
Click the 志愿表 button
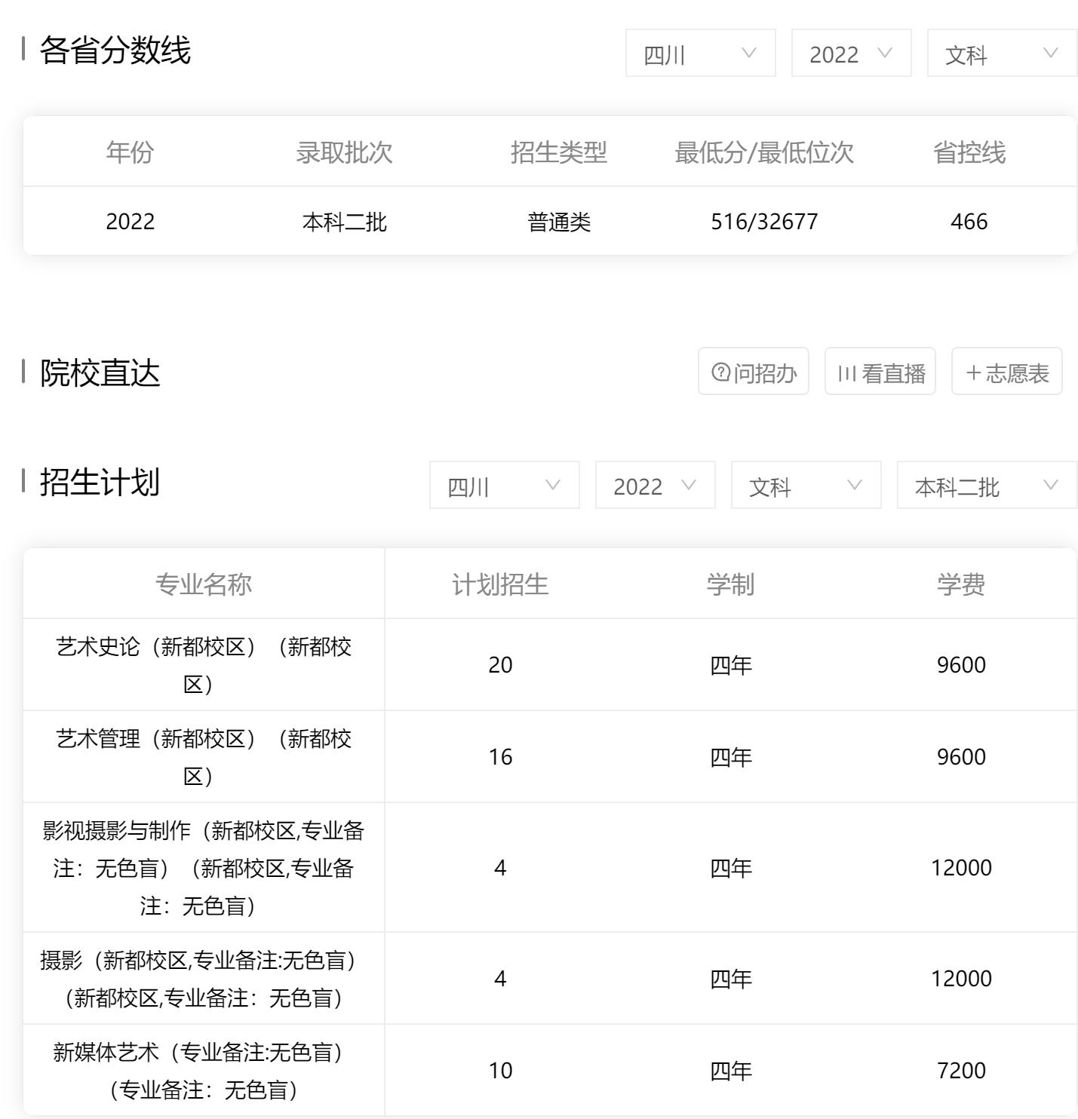pos(1006,371)
